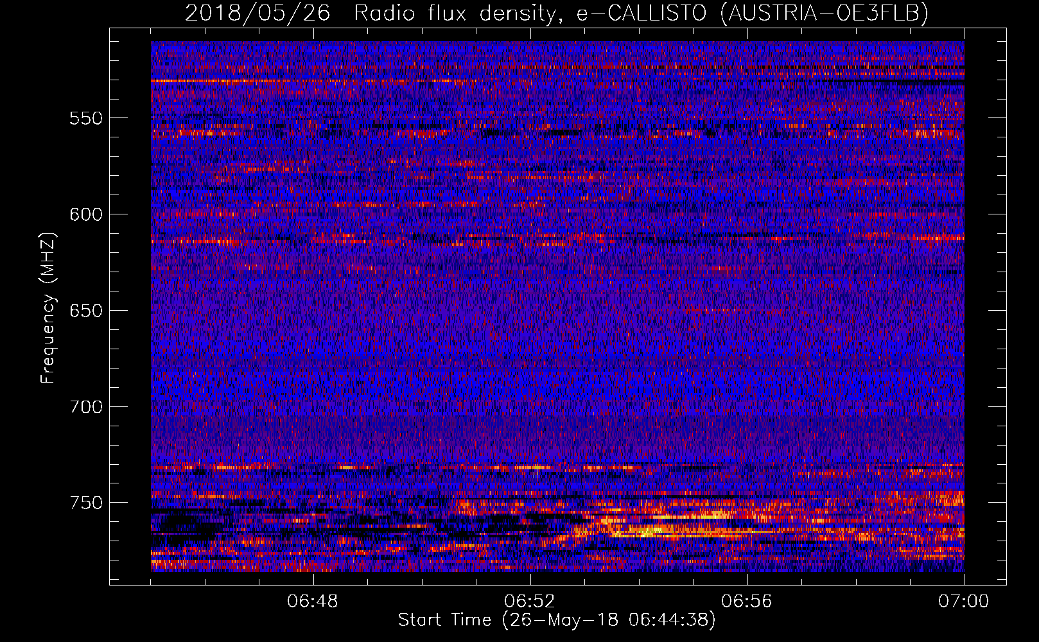Click the 07:00 time tick label
The width and height of the screenshot is (1039, 642).
(963, 602)
